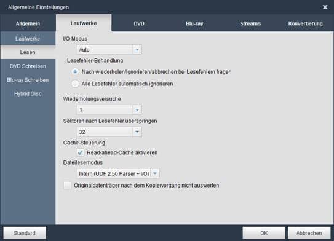Open the I/O-Modus dropdown arrow
The image size is (334, 241).
[137, 50]
